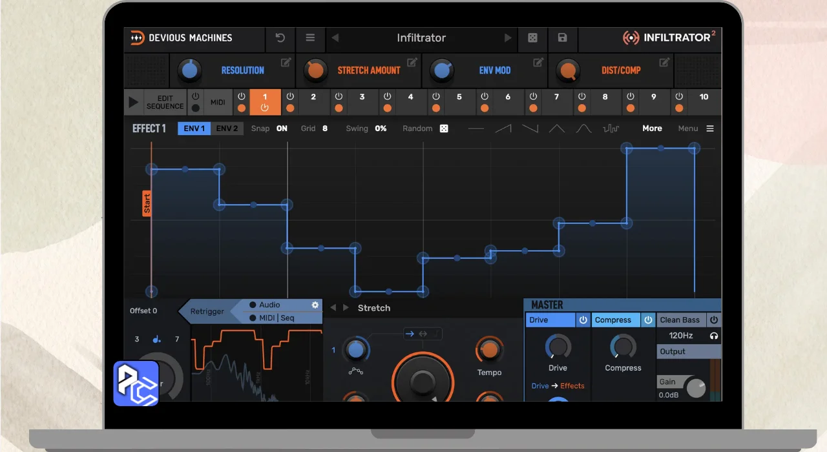Disable the Clean Bass power switch
827x452 pixels.
(714, 320)
